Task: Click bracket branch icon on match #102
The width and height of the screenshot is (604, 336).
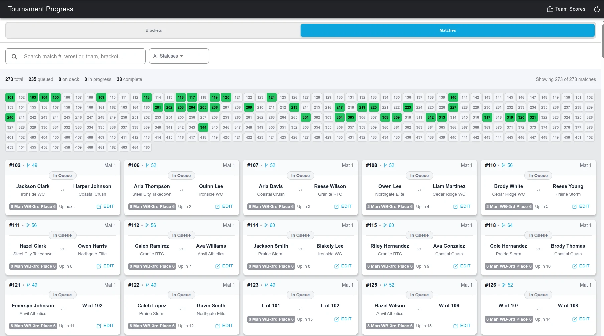Action: tap(28, 165)
